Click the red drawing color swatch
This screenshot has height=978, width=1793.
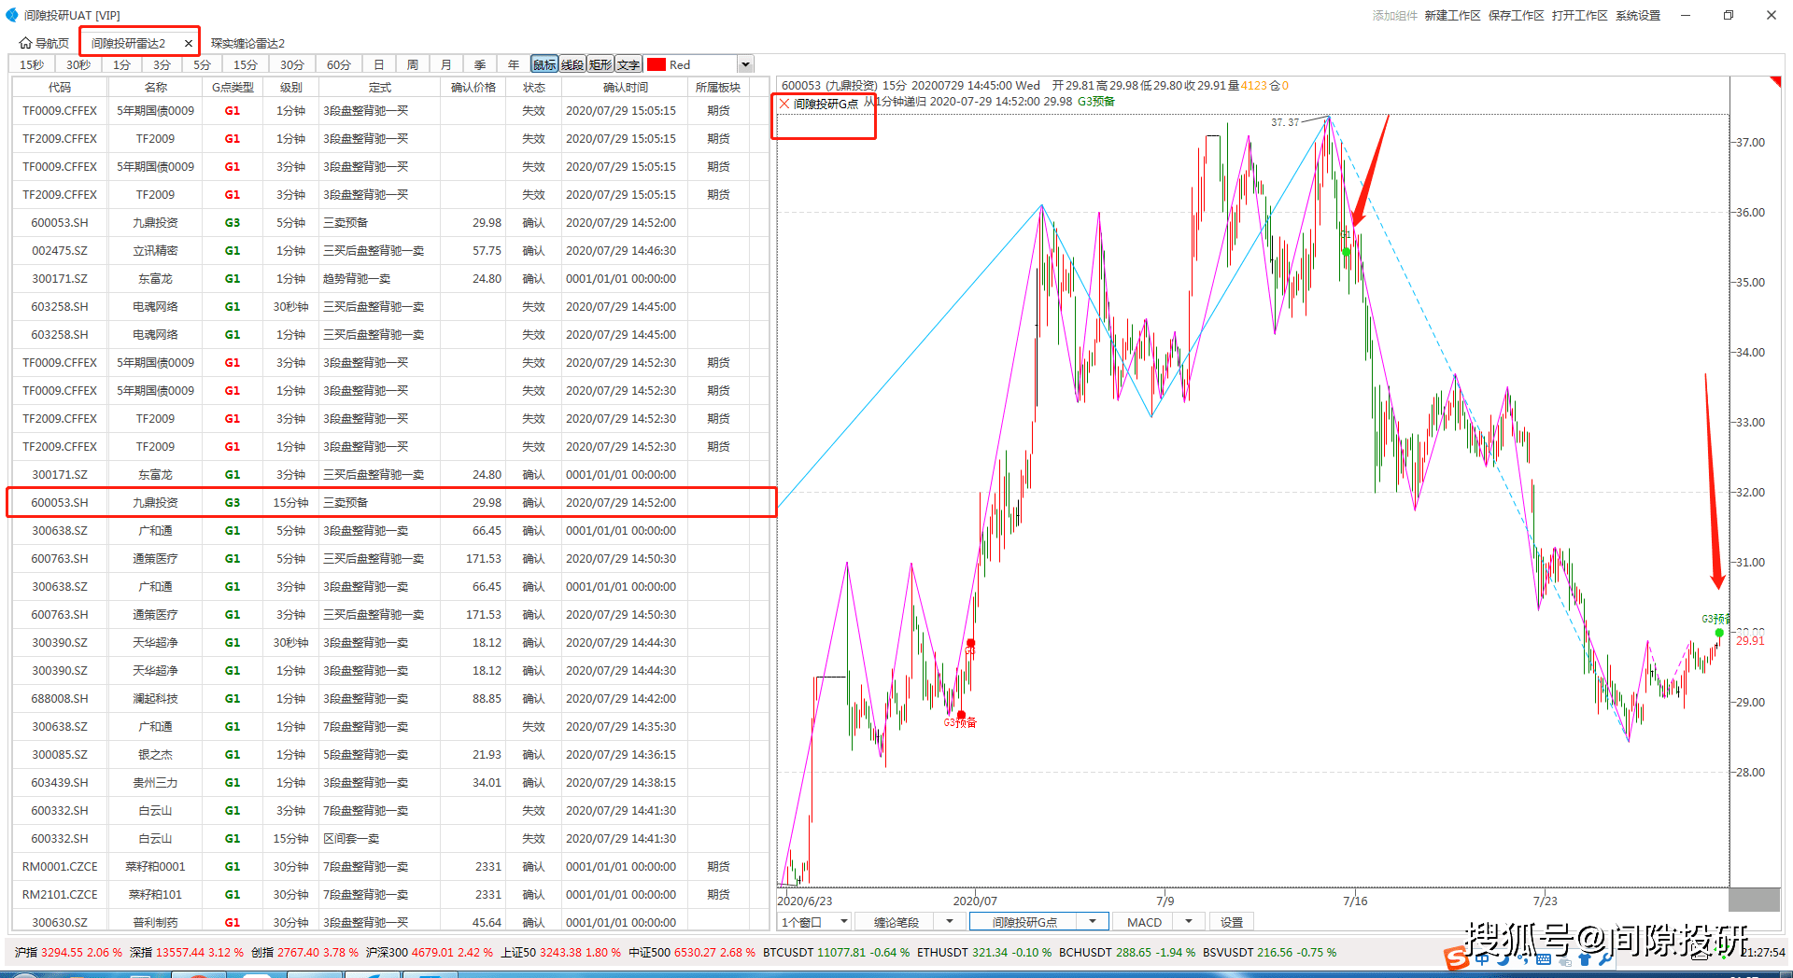[x=656, y=64]
